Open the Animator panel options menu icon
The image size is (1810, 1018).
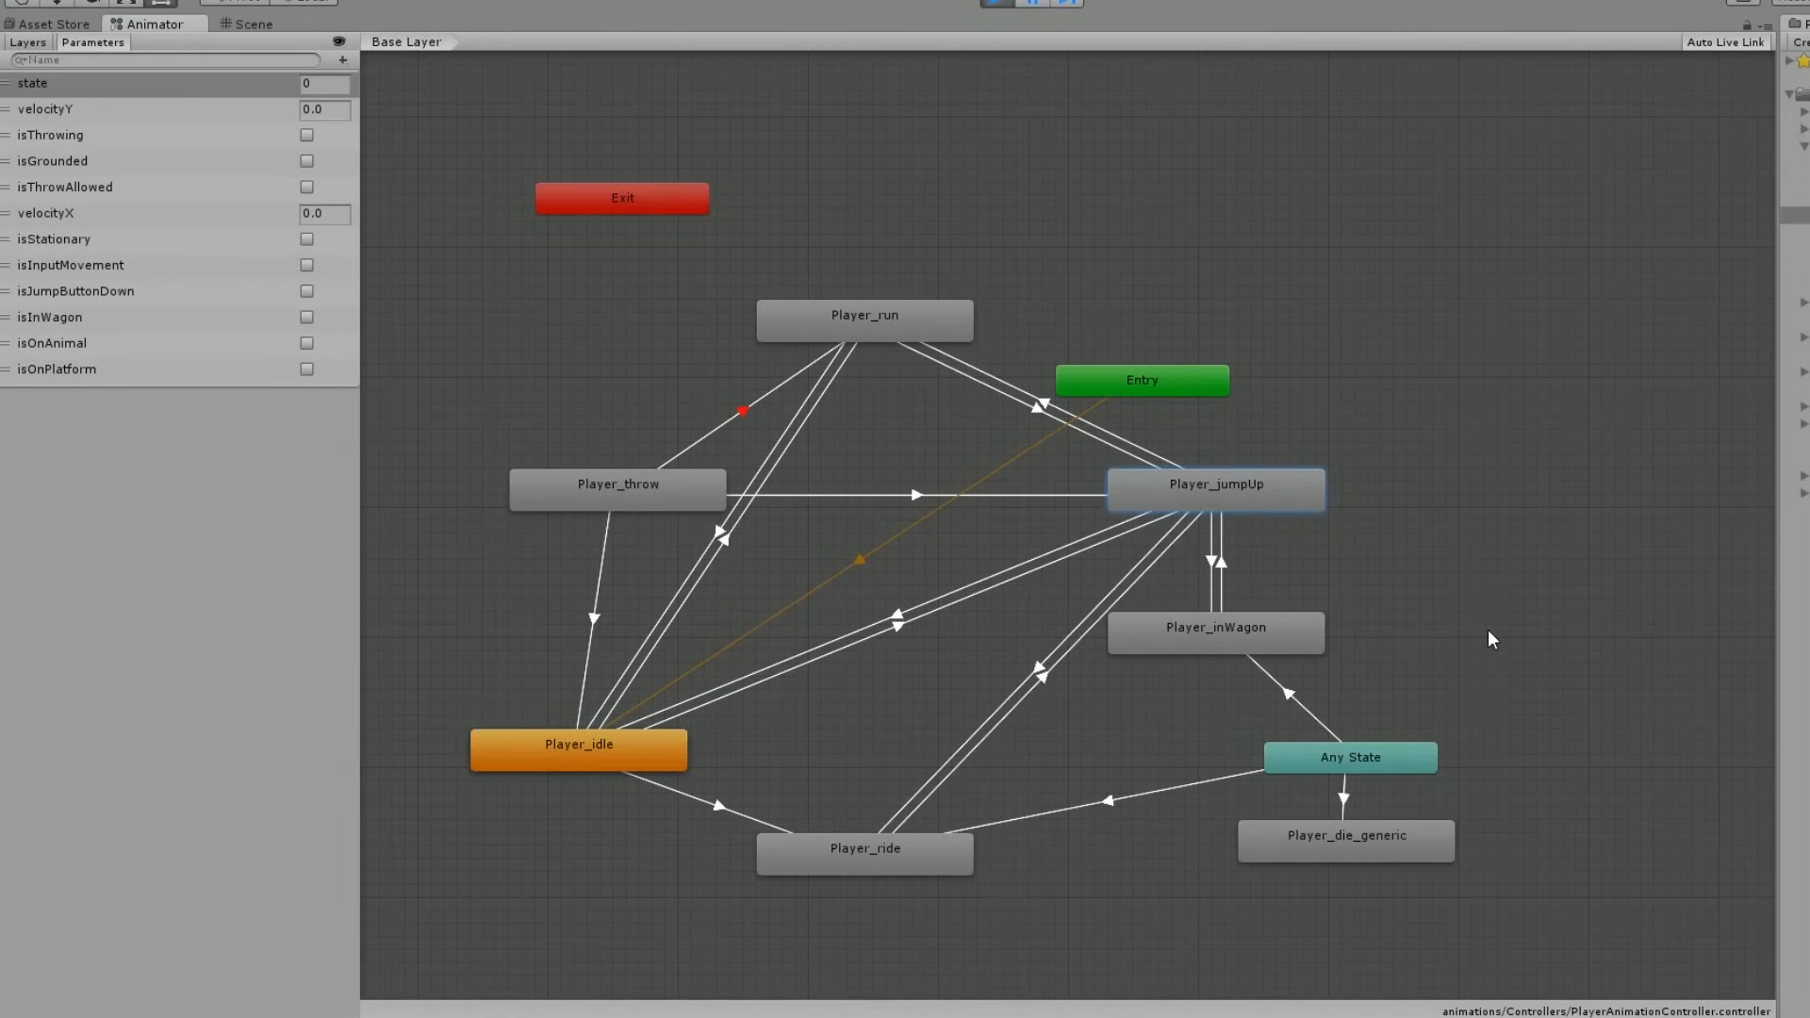(1765, 25)
